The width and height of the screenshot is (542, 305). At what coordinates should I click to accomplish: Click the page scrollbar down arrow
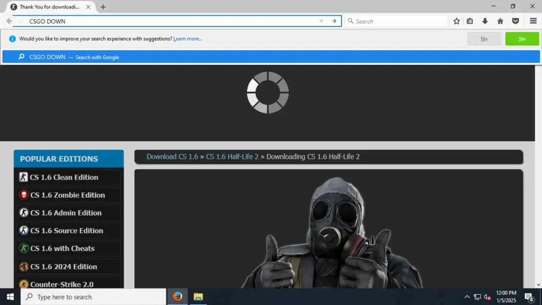coord(539,285)
